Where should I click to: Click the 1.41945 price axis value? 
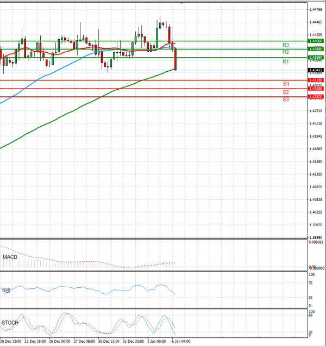[316, 136]
